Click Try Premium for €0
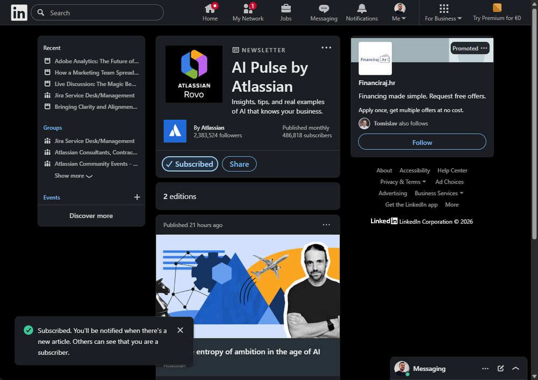The image size is (538, 380). 497,12
